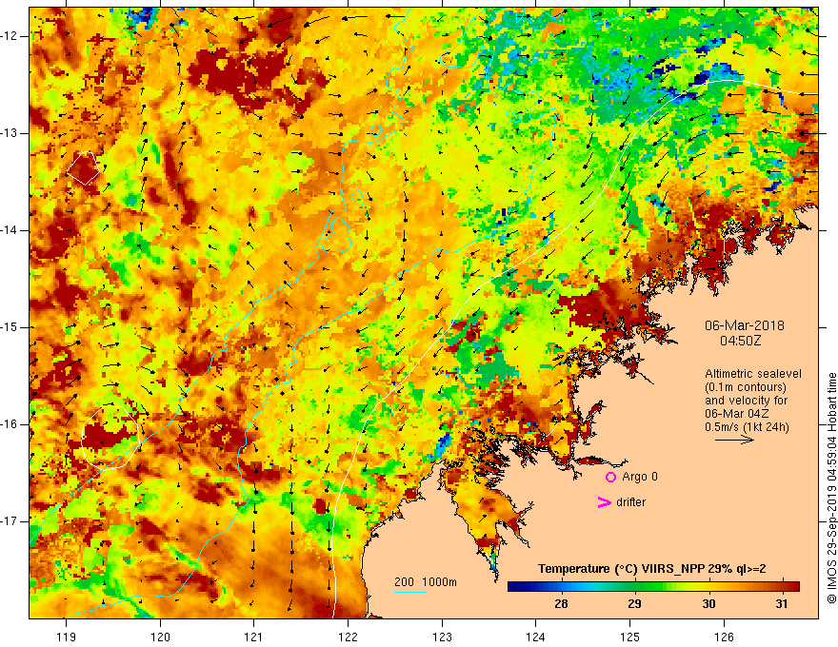Click the velocity scale arrow in legend
Viewport: 838px width, 647px height.
pyautogui.click(x=735, y=440)
